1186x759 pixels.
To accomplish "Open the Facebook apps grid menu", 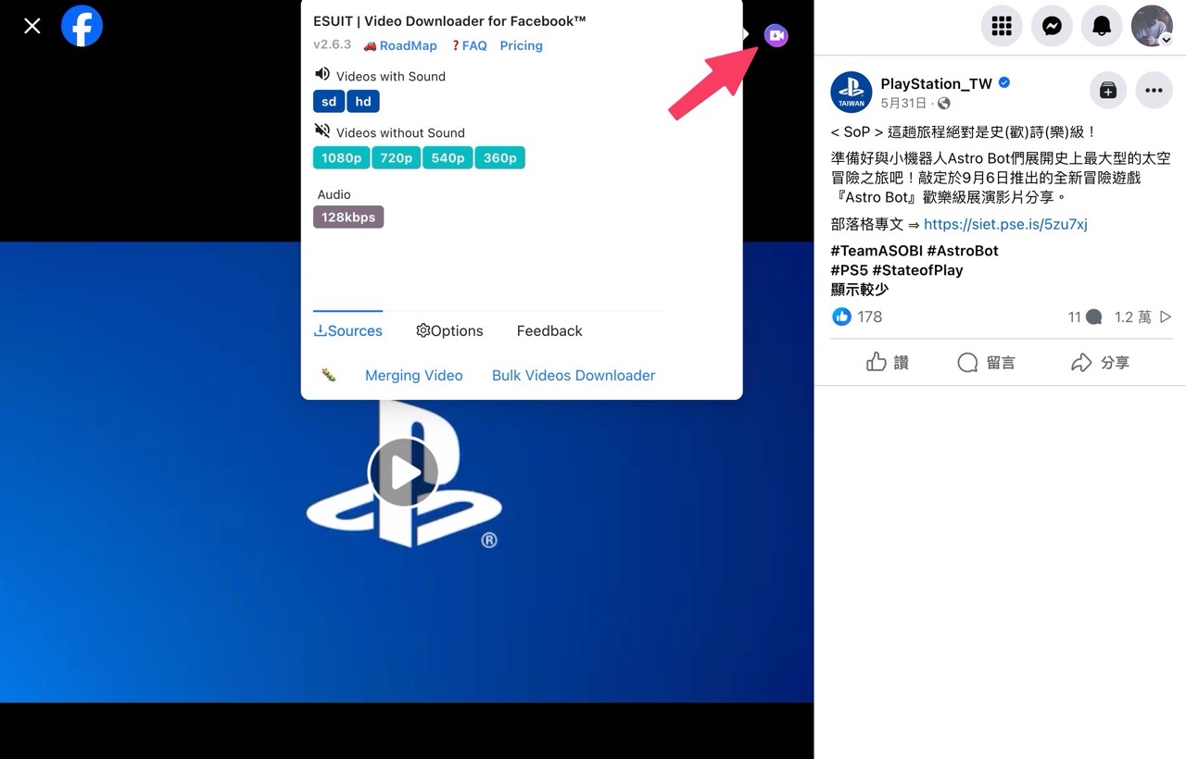I will (x=1002, y=26).
